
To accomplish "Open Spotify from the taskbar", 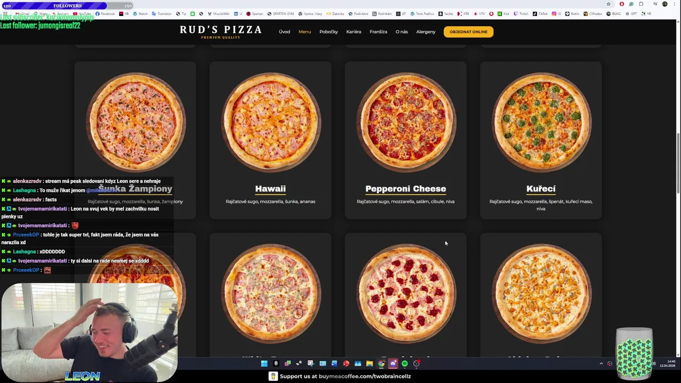I will point(405,363).
